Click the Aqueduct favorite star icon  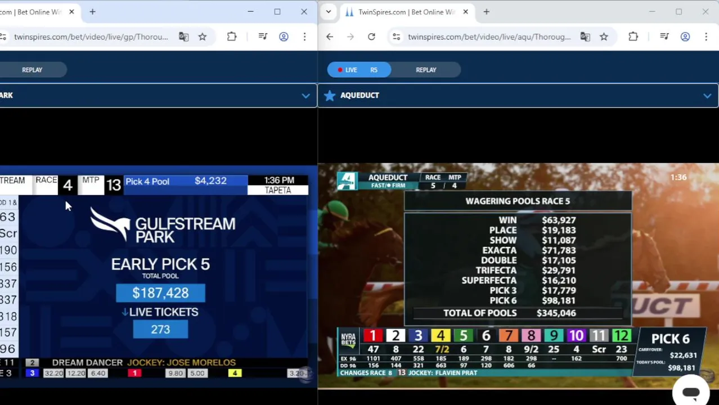pos(330,96)
